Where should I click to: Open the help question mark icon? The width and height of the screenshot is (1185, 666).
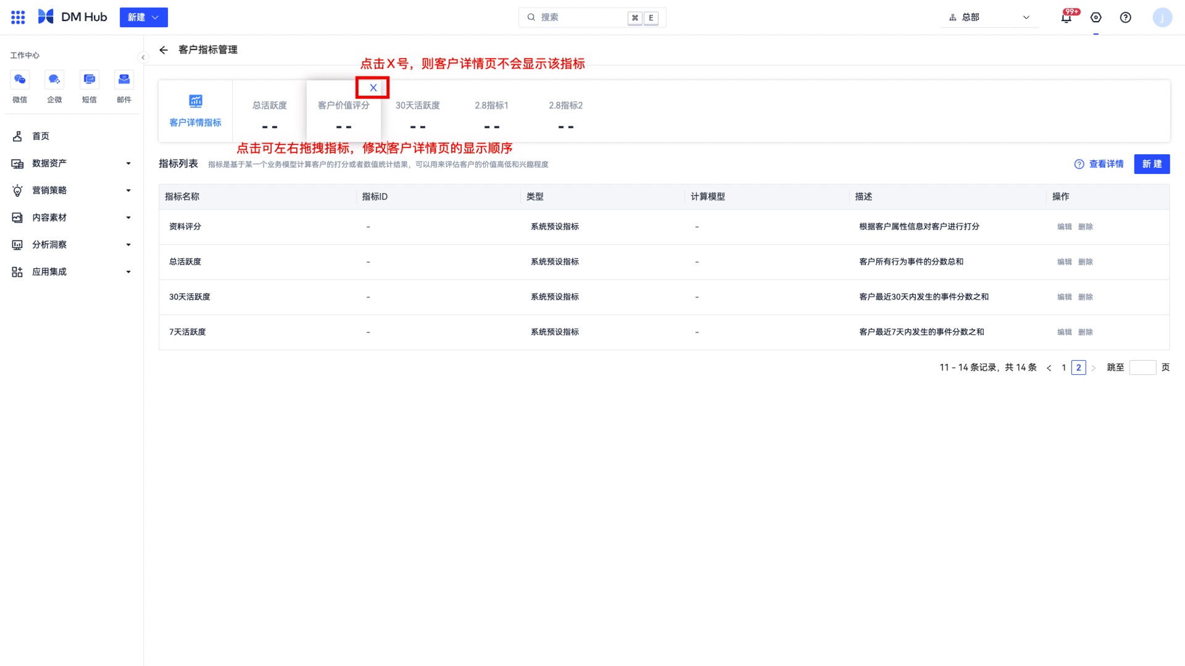(x=1126, y=17)
